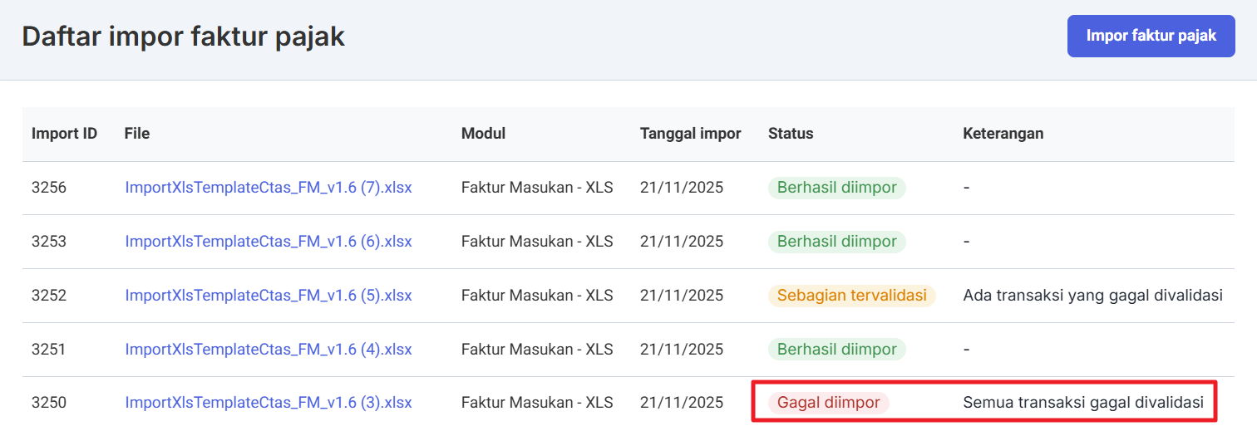Click the Gagal diimpor status badge
The height and width of the screenshot is (426, 1257).
coord(828,404)
